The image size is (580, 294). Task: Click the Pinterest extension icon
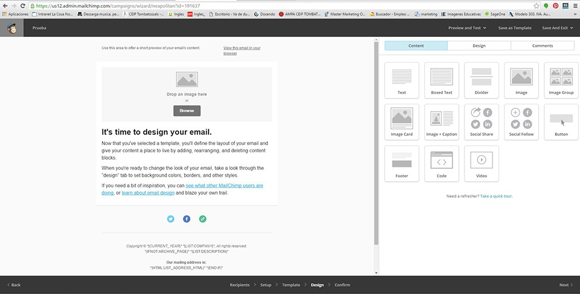[556, 6]
